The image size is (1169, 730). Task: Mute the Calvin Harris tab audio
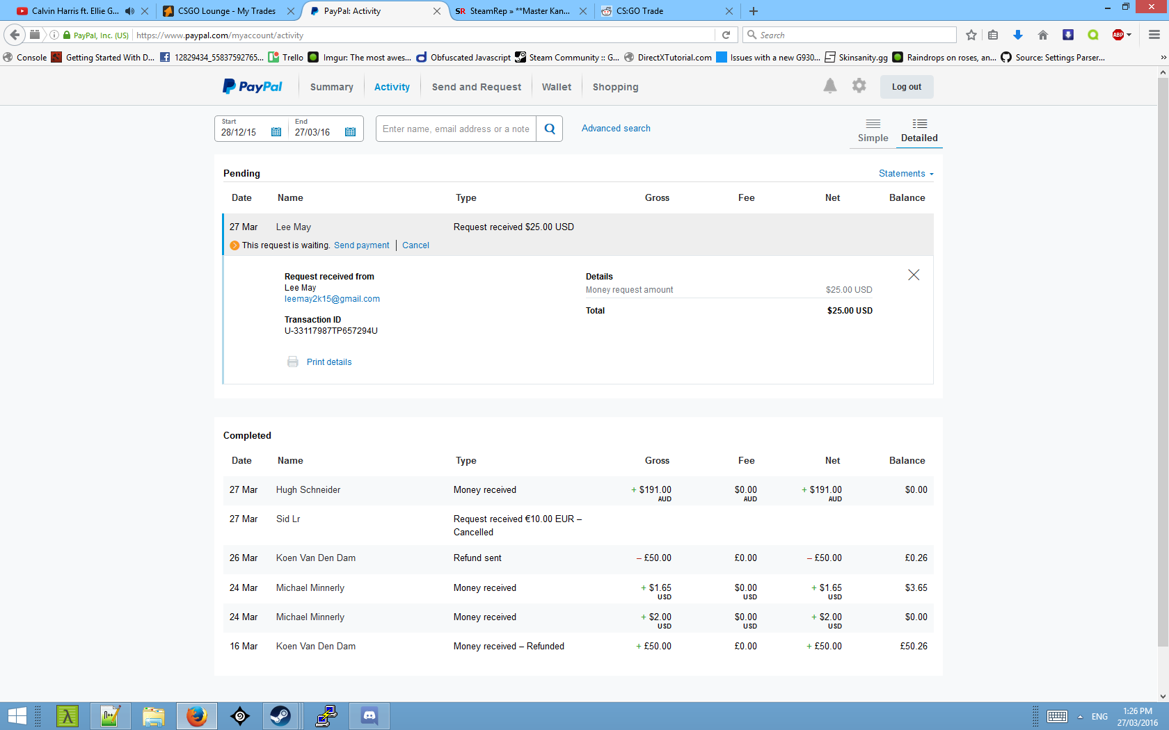click(129, 11)
